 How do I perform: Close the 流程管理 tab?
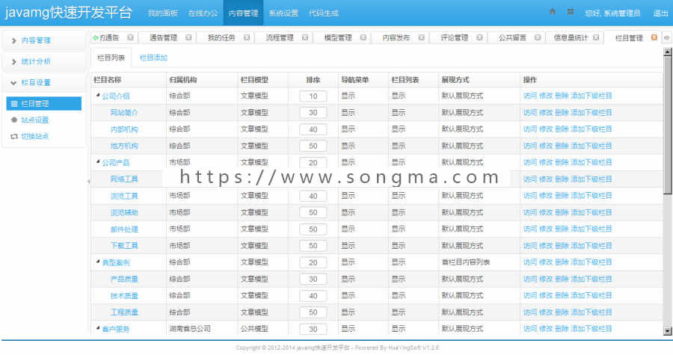(x=305, y=37)
